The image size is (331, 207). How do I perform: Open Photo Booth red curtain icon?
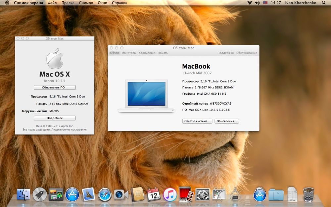[x=186, y=194]
